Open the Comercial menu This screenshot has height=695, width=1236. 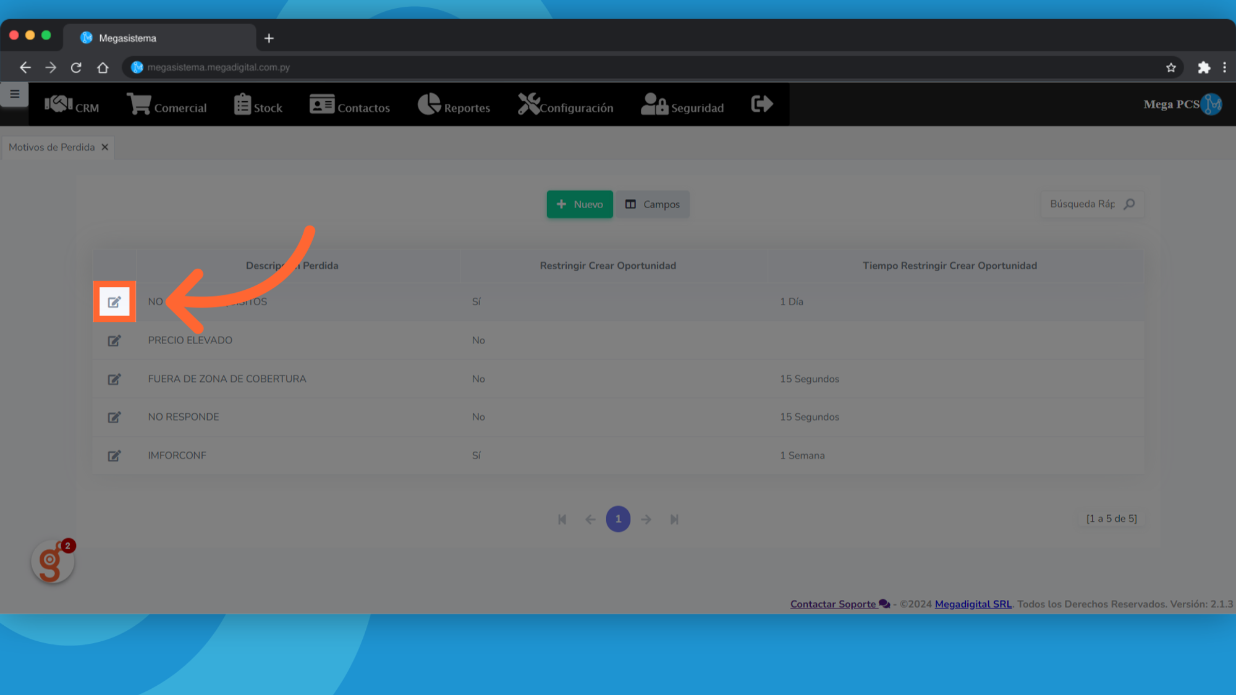(x=167, y=105)
